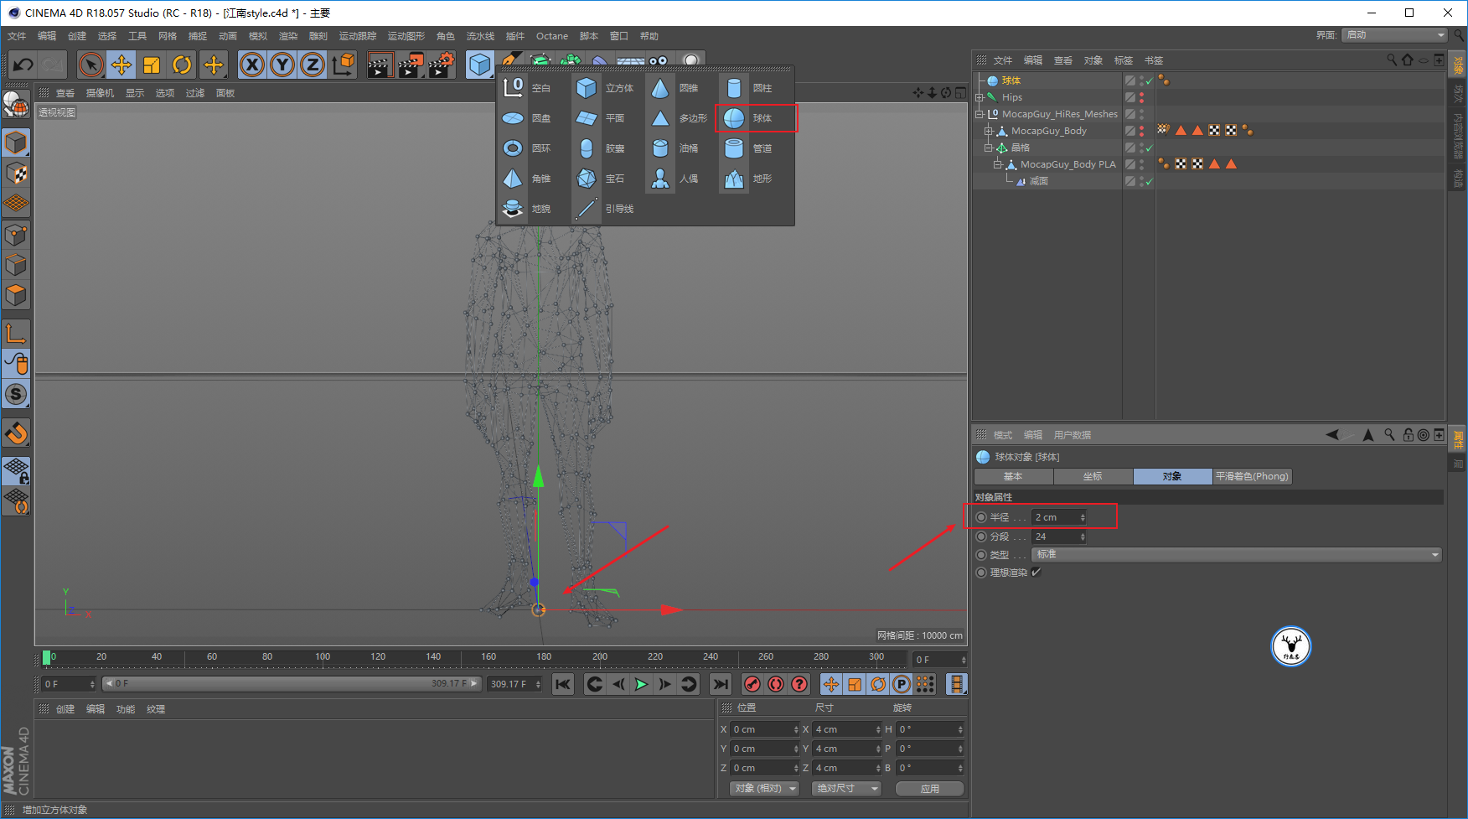1468x819 pixels.
Task: Add a 胶囊 capsule primitive
Action: [x=600, y=148]
